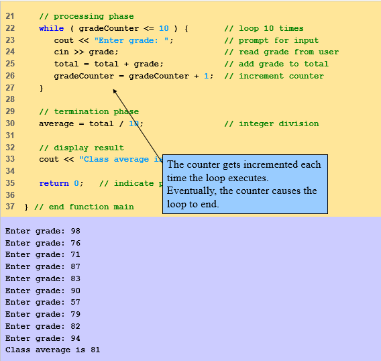The width and height of the screenshot is (381, 361).
Task: Click output line 'Enter grade: 57'
Action: 43,302
